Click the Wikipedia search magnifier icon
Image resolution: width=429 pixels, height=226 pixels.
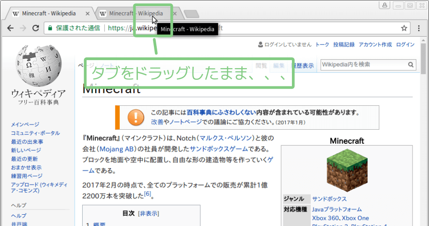[x=411, y=65]
